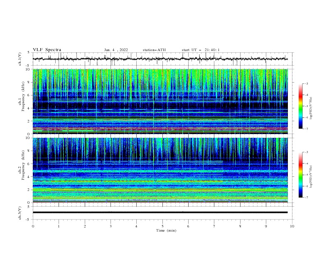The height and width of the screenshot is (254, 329).
Task: Click the "ch.1(V)" waveform axis label
Action: [x=20, y=59]
